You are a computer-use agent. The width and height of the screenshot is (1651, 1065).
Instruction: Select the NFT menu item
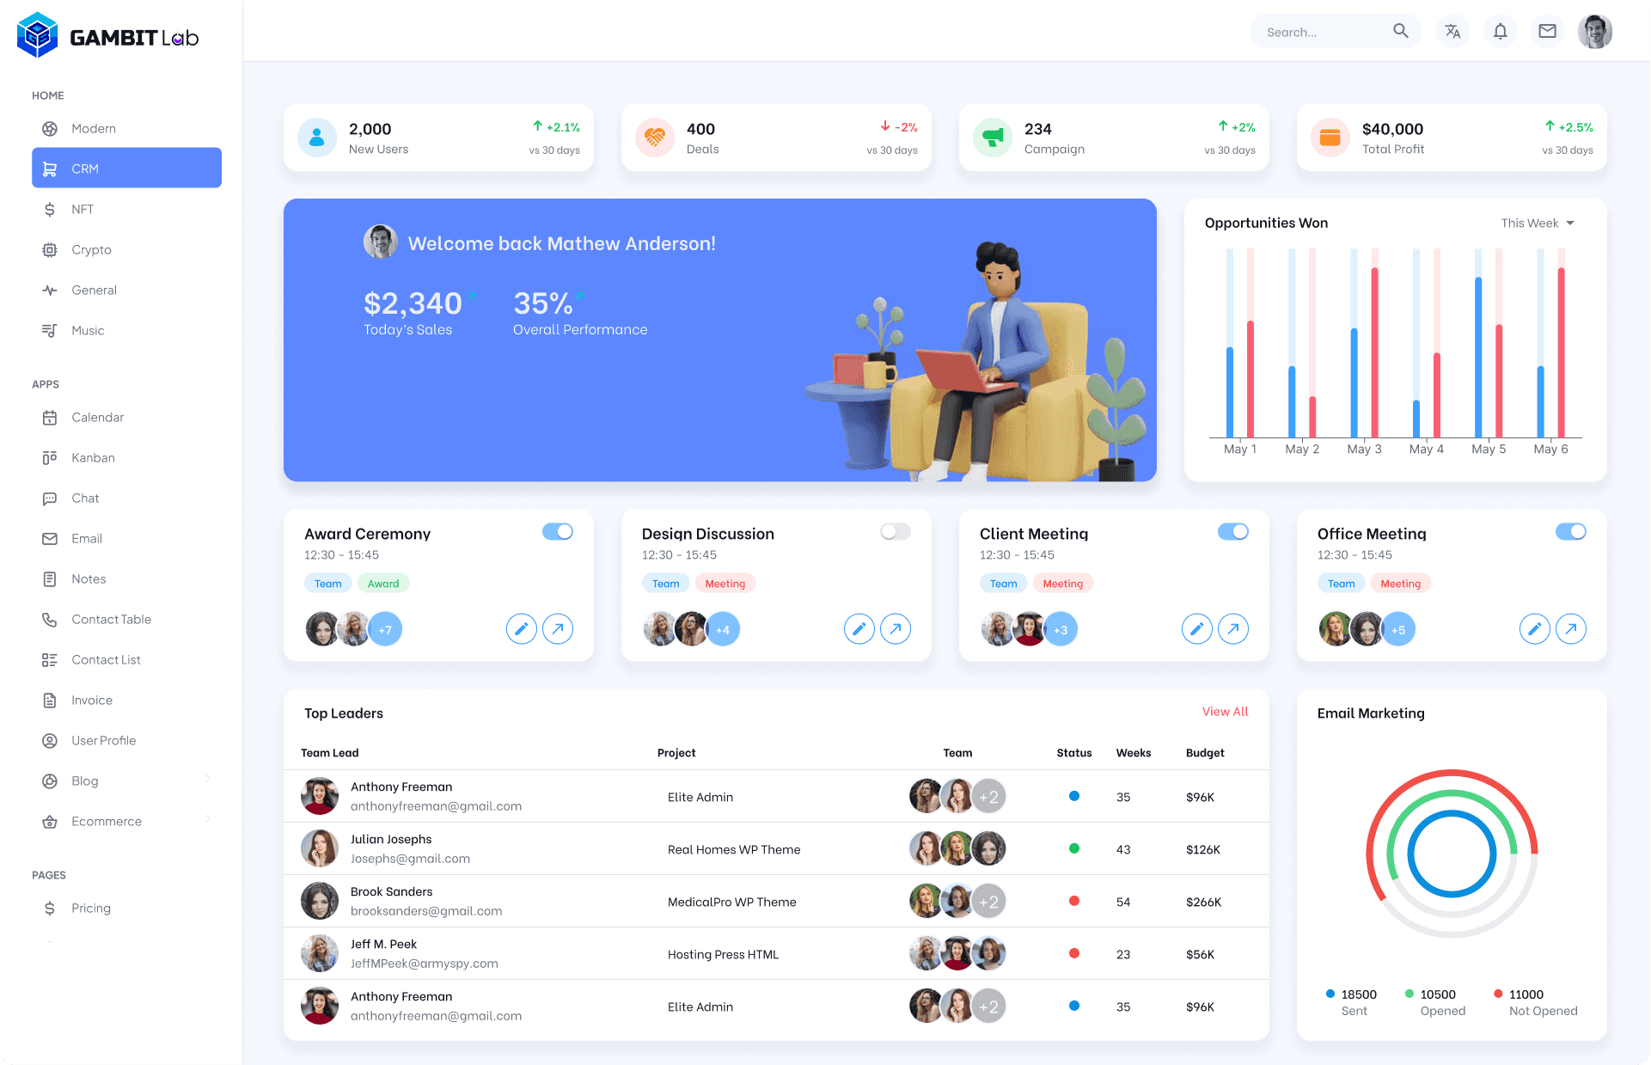(x=82, y=208)
